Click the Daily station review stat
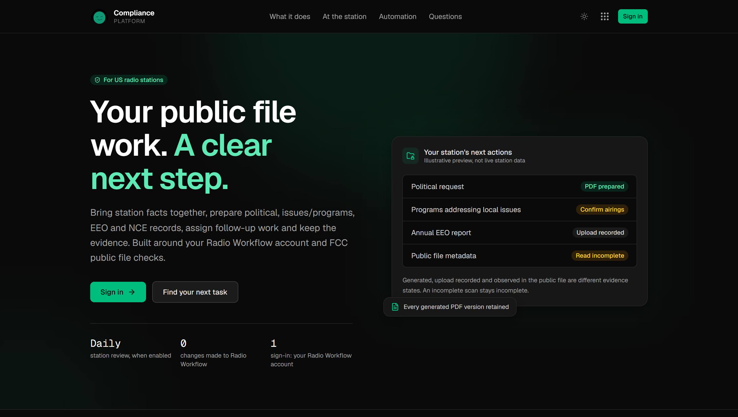 [131, 349]
